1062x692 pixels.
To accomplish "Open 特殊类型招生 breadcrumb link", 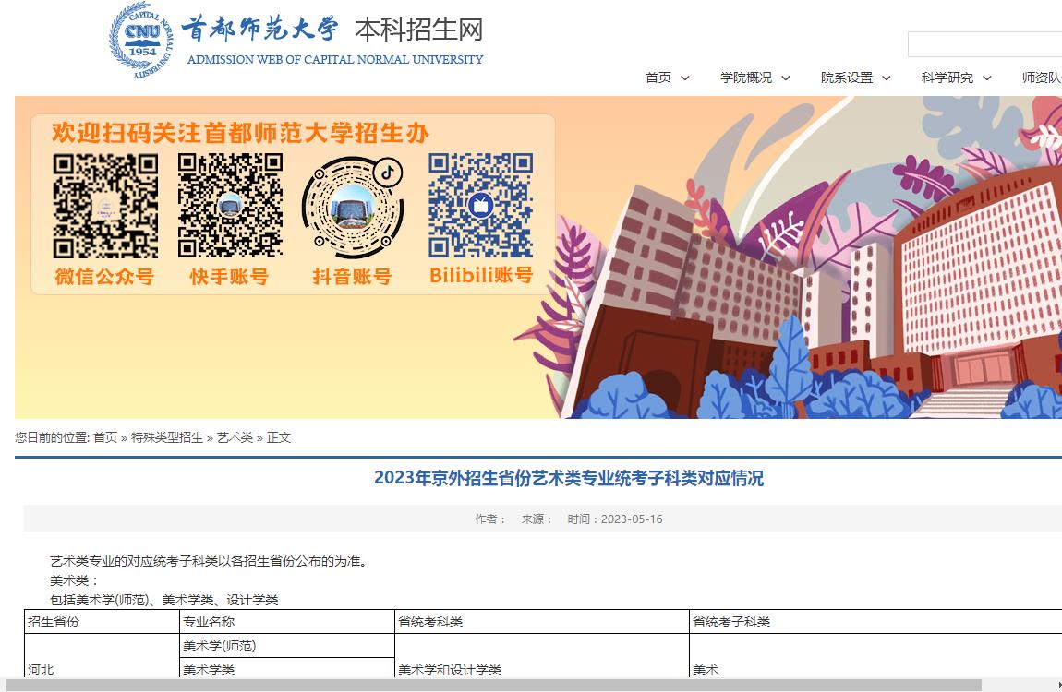I will 166,437.
